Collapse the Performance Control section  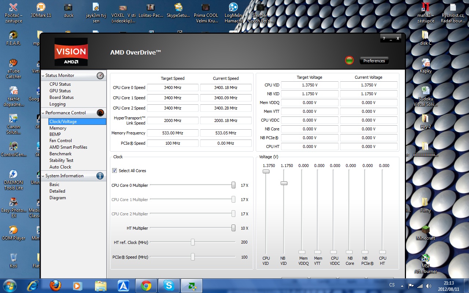[x=43, y=113]
